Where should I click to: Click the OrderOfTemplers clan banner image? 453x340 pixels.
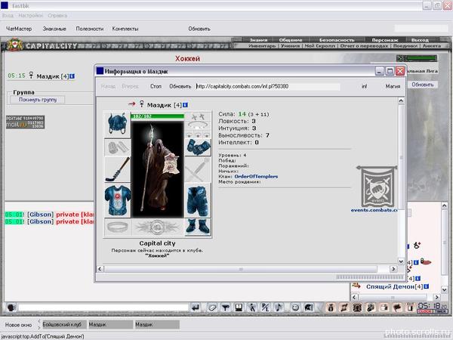click(377, 186)
